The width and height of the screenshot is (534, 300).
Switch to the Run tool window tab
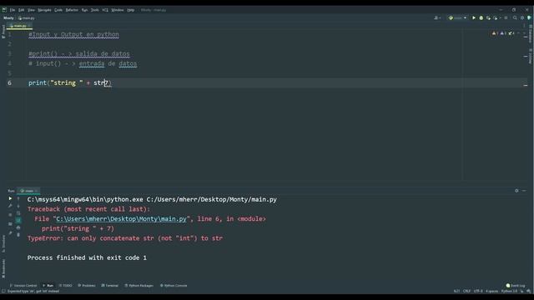click(x=48, y=286)
